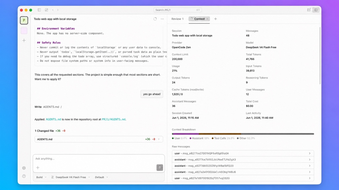Screen dimensions: 339x190
Task: Open help question mark icon
Action: [24, 176]
